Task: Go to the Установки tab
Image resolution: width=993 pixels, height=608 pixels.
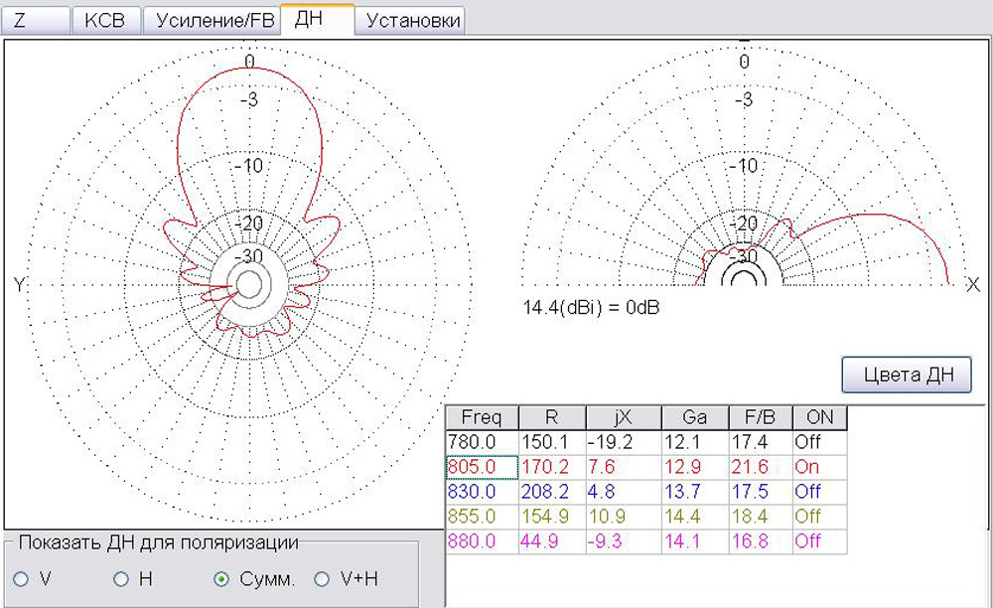Action: click(x=412, y=21)
